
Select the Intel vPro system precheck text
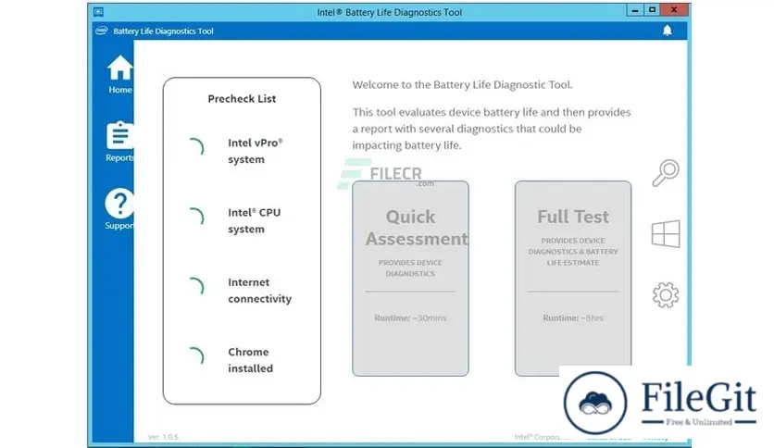click(256, 151)
